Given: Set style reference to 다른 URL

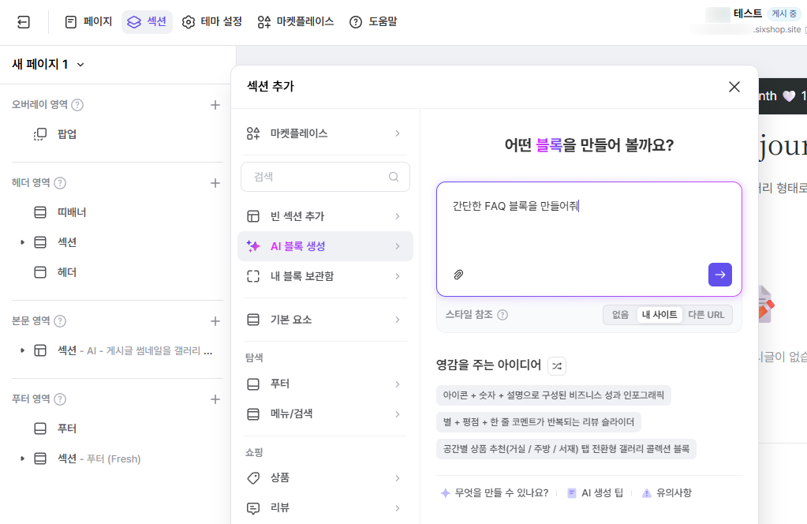Looking at the screenshot, I should click(x=706, y=315).
